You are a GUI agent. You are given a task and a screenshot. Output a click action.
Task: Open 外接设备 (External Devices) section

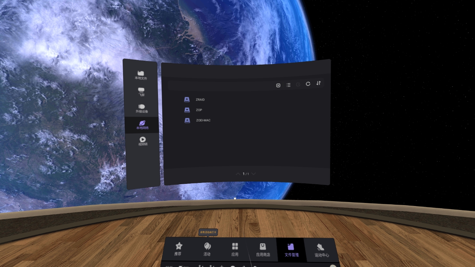(x=142, y=108)
